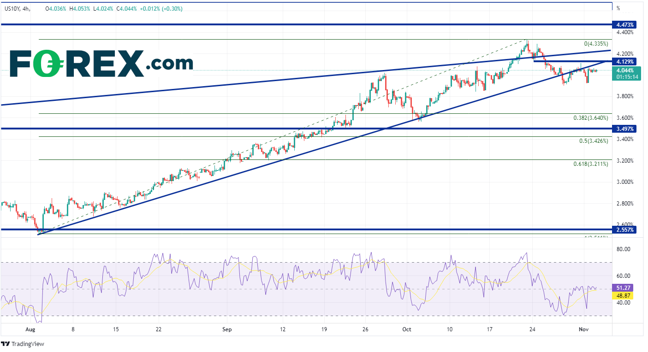The height and width of the screenshot is (352, 648).
Task: Click the TradingView logo icon
Action: [x=6, y=344]
